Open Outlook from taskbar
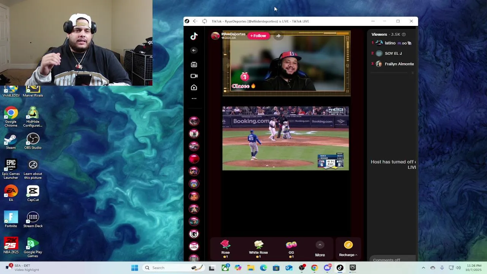 click(x=289, y=268)
